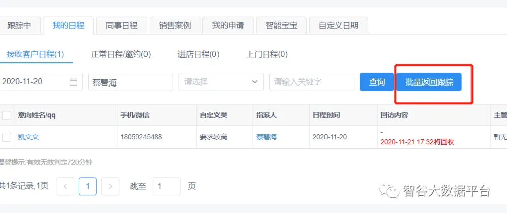Open customer link 凯文文
Image resolution: width=507 pixels, height=213 pixels.
tap(28, 137)
